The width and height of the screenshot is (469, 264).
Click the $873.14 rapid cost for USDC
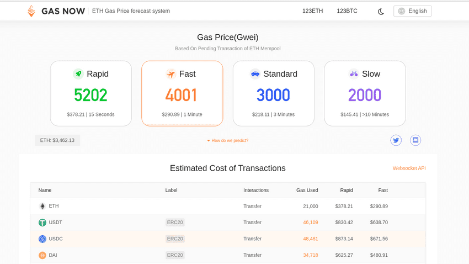(x=344, y=239)
